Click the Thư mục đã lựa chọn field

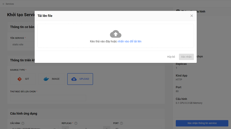point(48,98)
